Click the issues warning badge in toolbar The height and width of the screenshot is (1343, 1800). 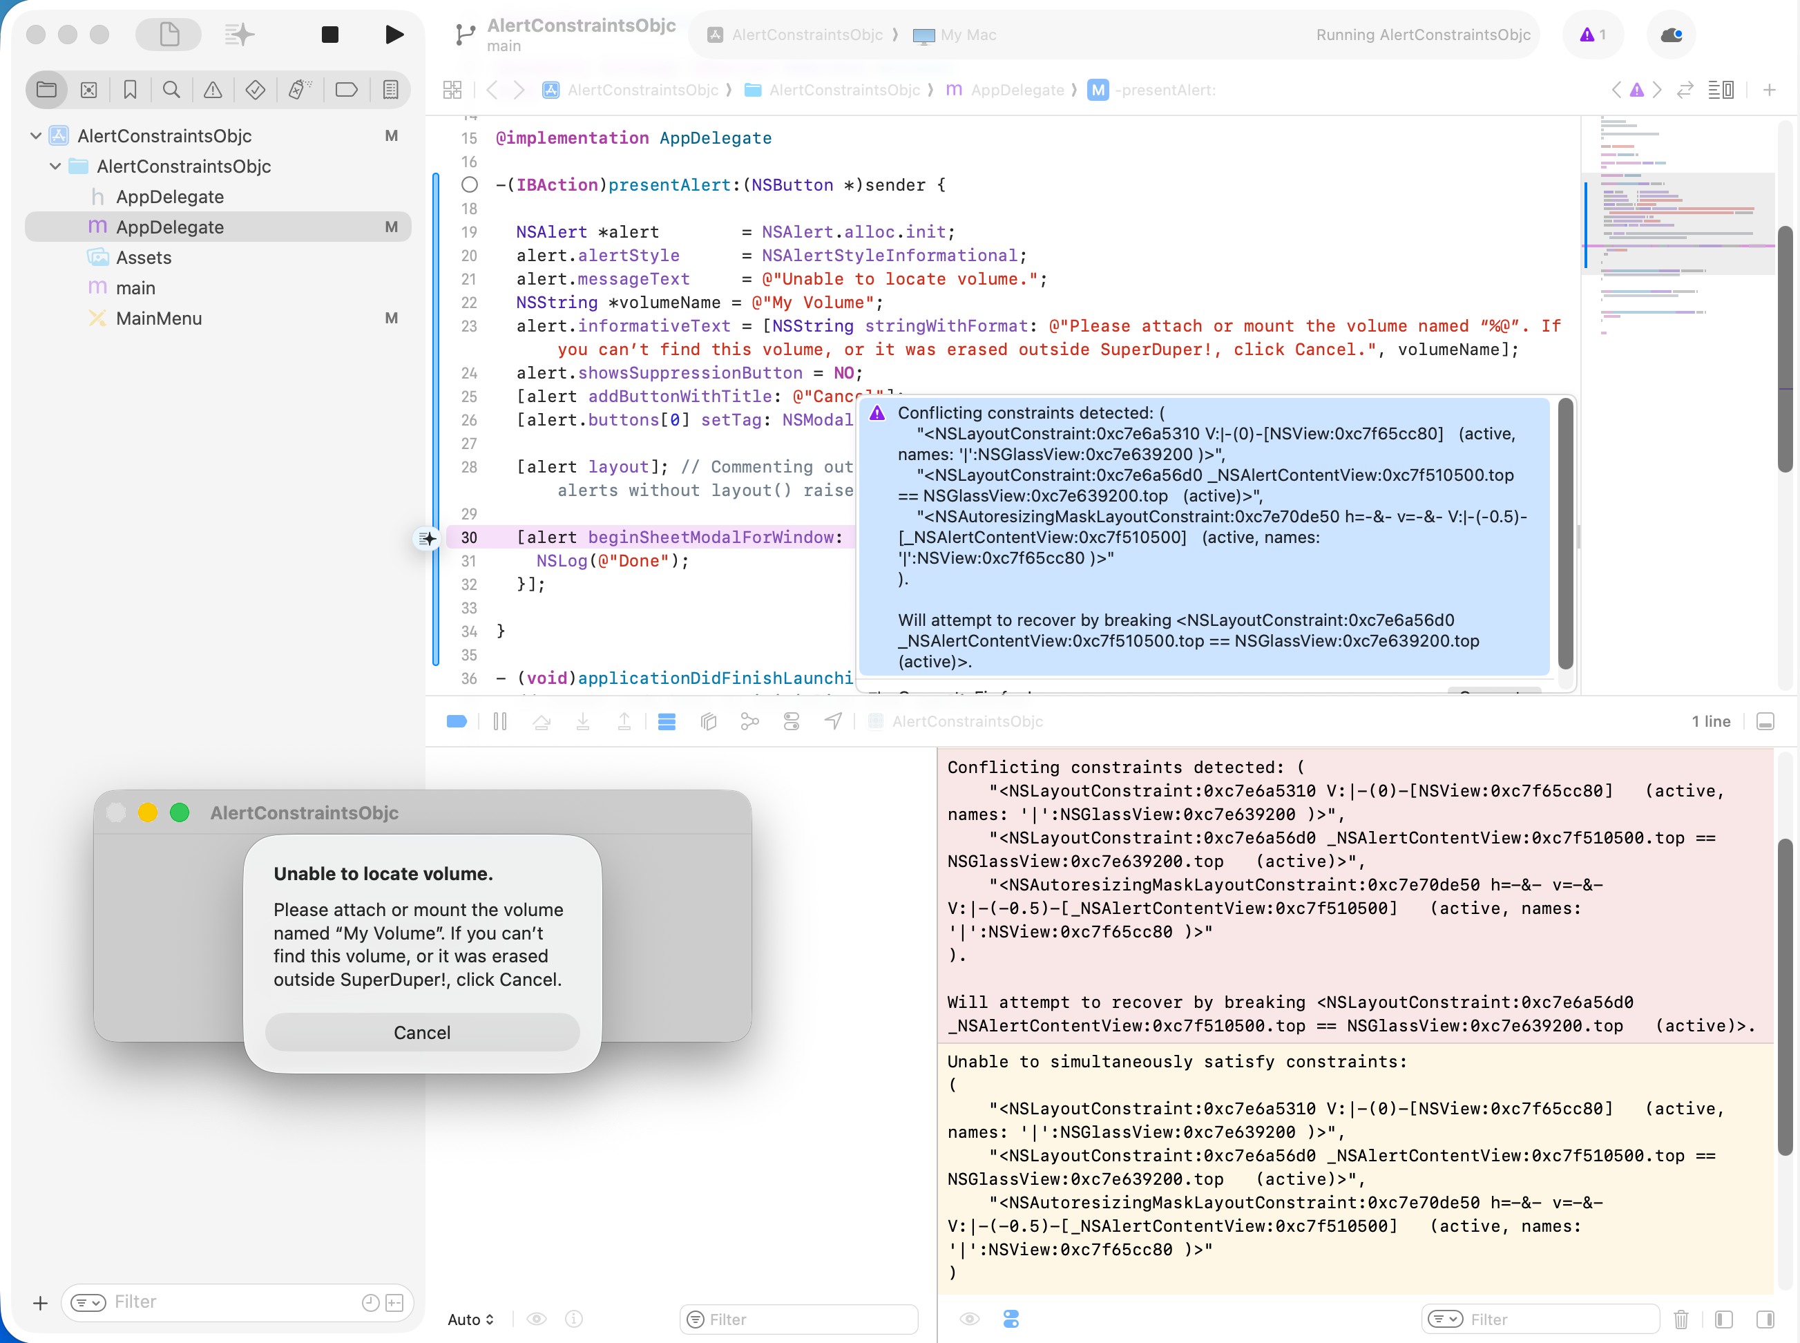point(1593,34)
